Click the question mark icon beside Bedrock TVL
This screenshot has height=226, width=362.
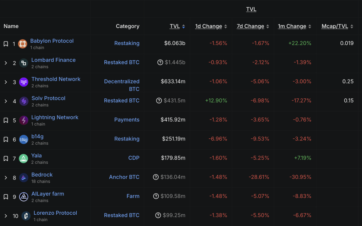(x=156, y=177)
